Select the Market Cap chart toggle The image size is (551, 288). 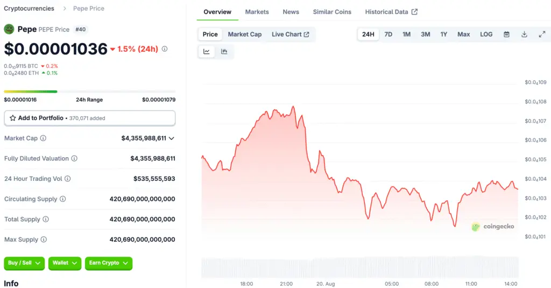coord(245,34)
